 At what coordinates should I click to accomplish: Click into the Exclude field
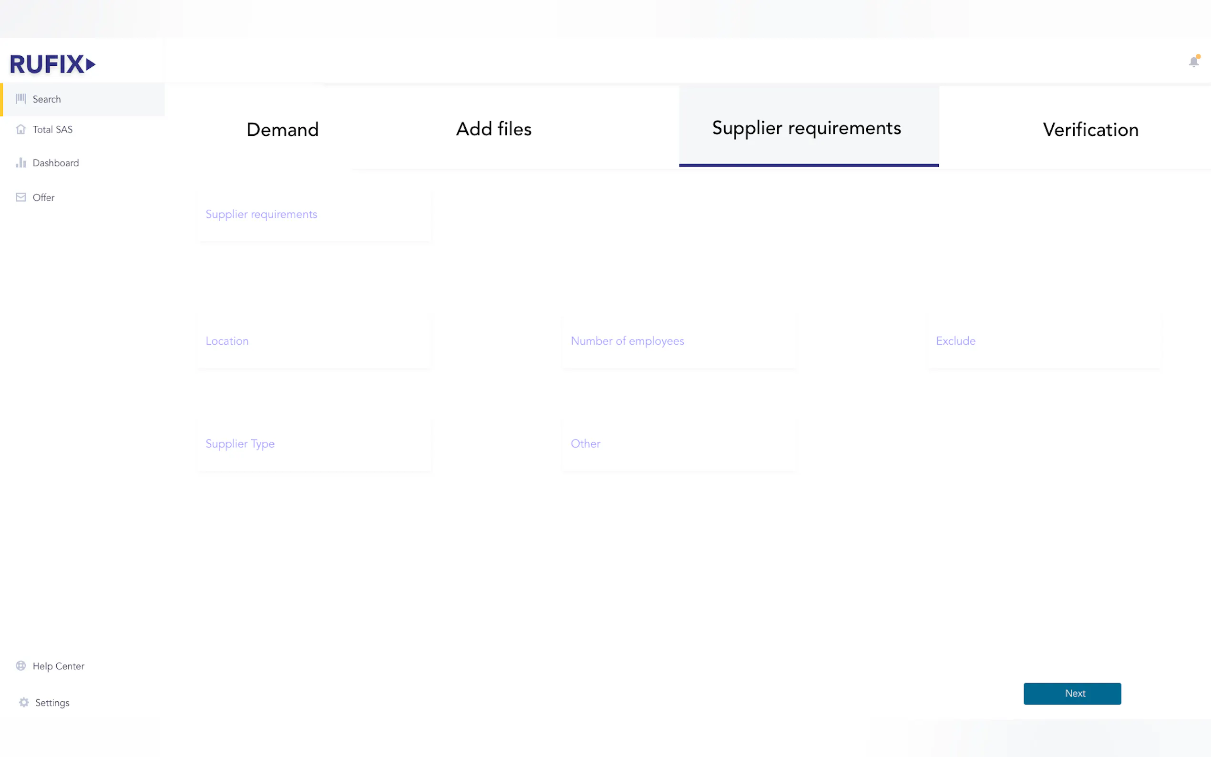click(x=1044, y=341)
